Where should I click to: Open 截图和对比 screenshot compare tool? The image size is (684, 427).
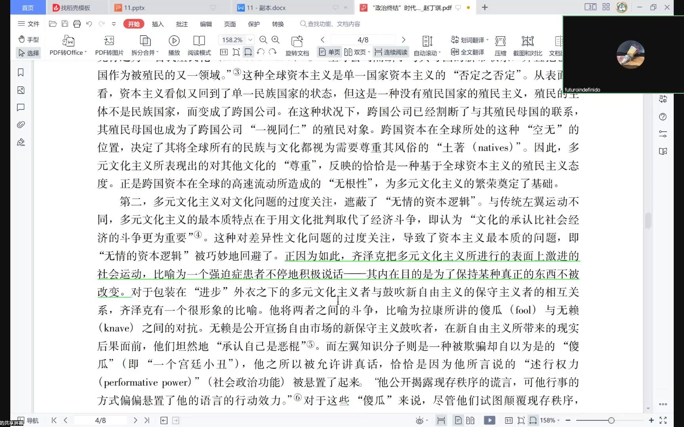pyautogui.click(x=528, y=45)
